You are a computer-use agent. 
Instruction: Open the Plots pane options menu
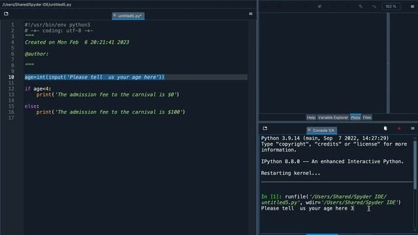[412, 7]
